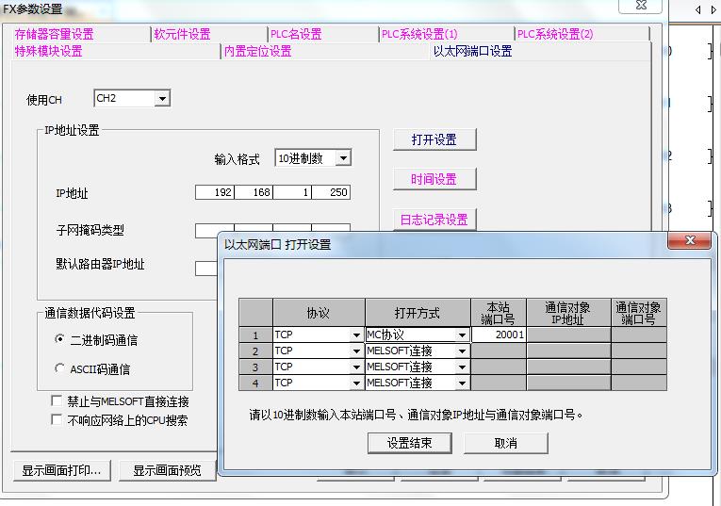Viewport: 721px width, 506px height.
Task: Open row 1 MC协议 open-method dropdown
Action: coord(462,335)
